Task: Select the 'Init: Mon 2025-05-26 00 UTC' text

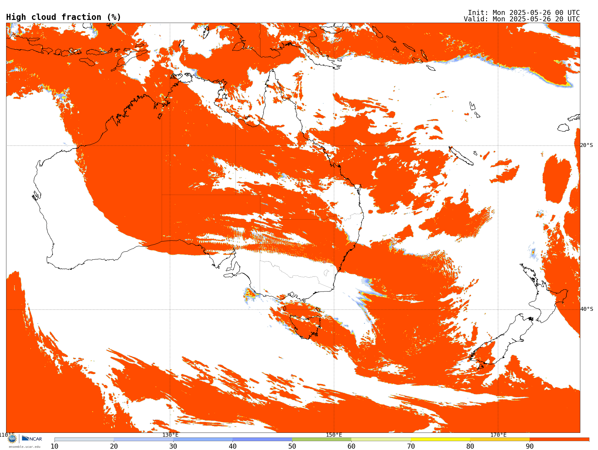Action: tap(524, 13)
